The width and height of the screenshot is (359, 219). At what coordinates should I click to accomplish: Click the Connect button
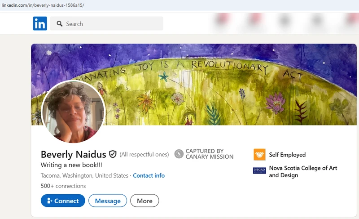pos(63,201)
